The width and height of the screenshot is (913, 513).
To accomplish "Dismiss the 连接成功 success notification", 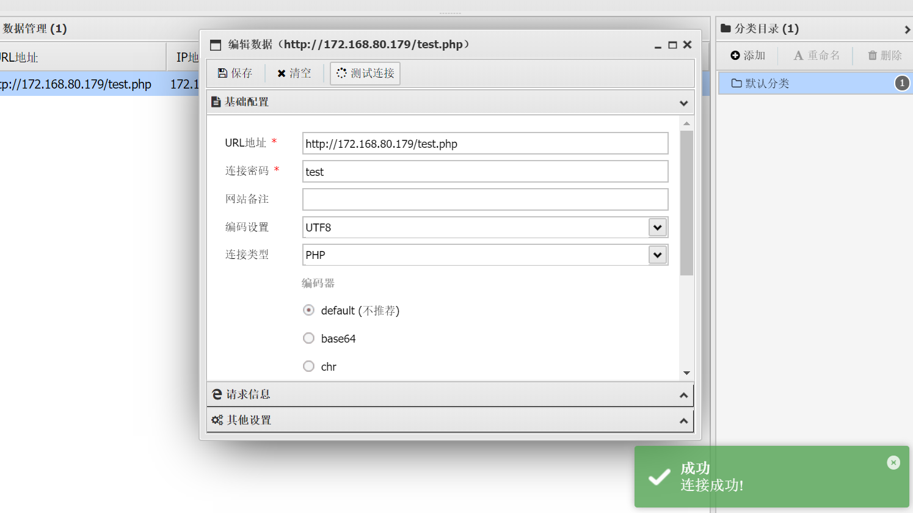I will pos(893,462).
